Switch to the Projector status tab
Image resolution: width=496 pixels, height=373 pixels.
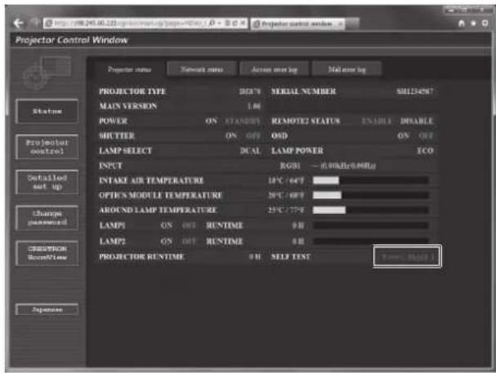pyautogui.click(x=129, y=69)
